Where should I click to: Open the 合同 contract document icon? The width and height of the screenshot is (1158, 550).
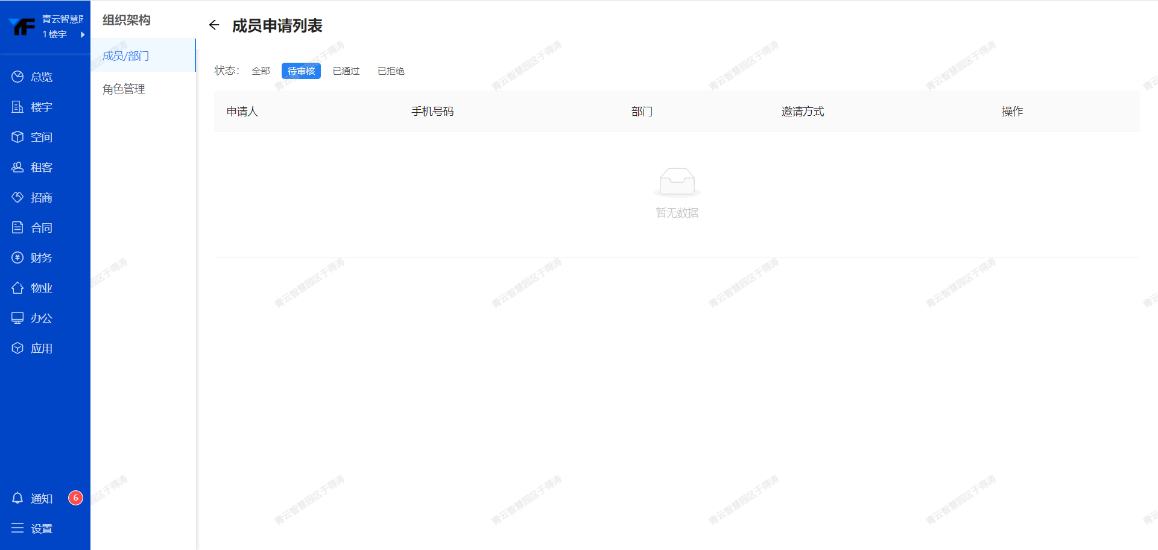17,227
